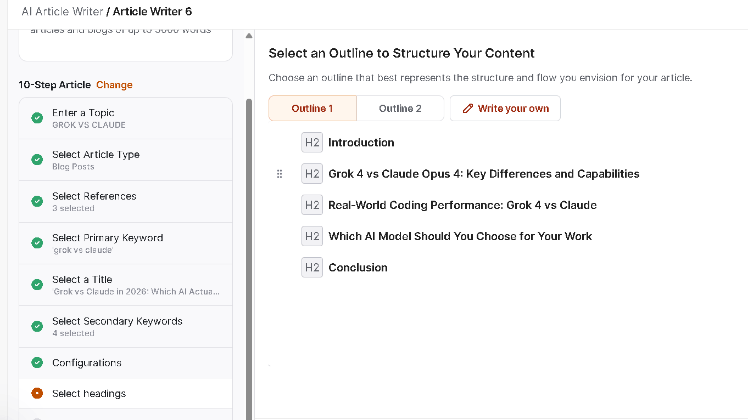Click the 10-Step Article label
The image size is (748, 420).
[x=54, y=85]
